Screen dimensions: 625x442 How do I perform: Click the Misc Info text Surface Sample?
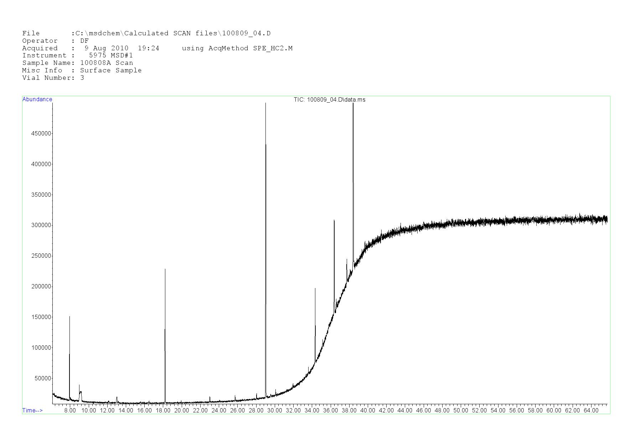[111, 71]
